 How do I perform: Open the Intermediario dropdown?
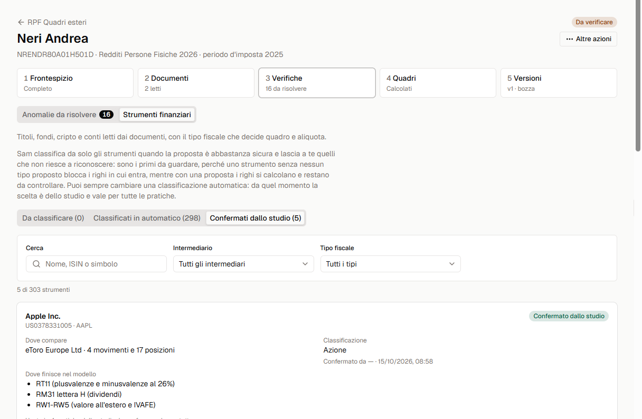243,264
